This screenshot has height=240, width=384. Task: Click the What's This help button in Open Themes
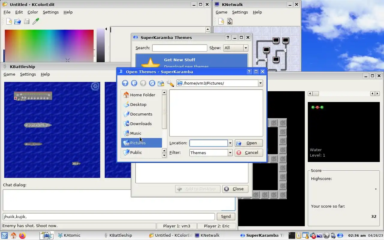point(249,72)
